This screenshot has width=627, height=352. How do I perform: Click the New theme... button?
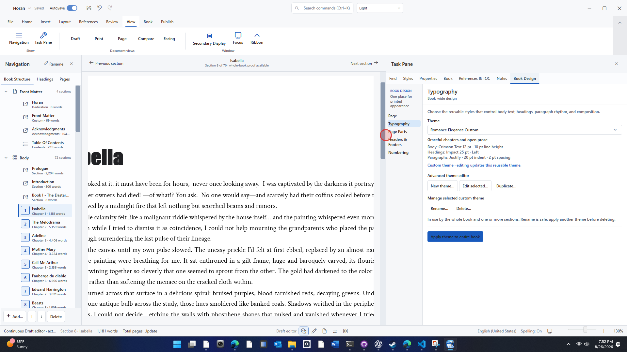pyautogui.click(x=442, y=186)
